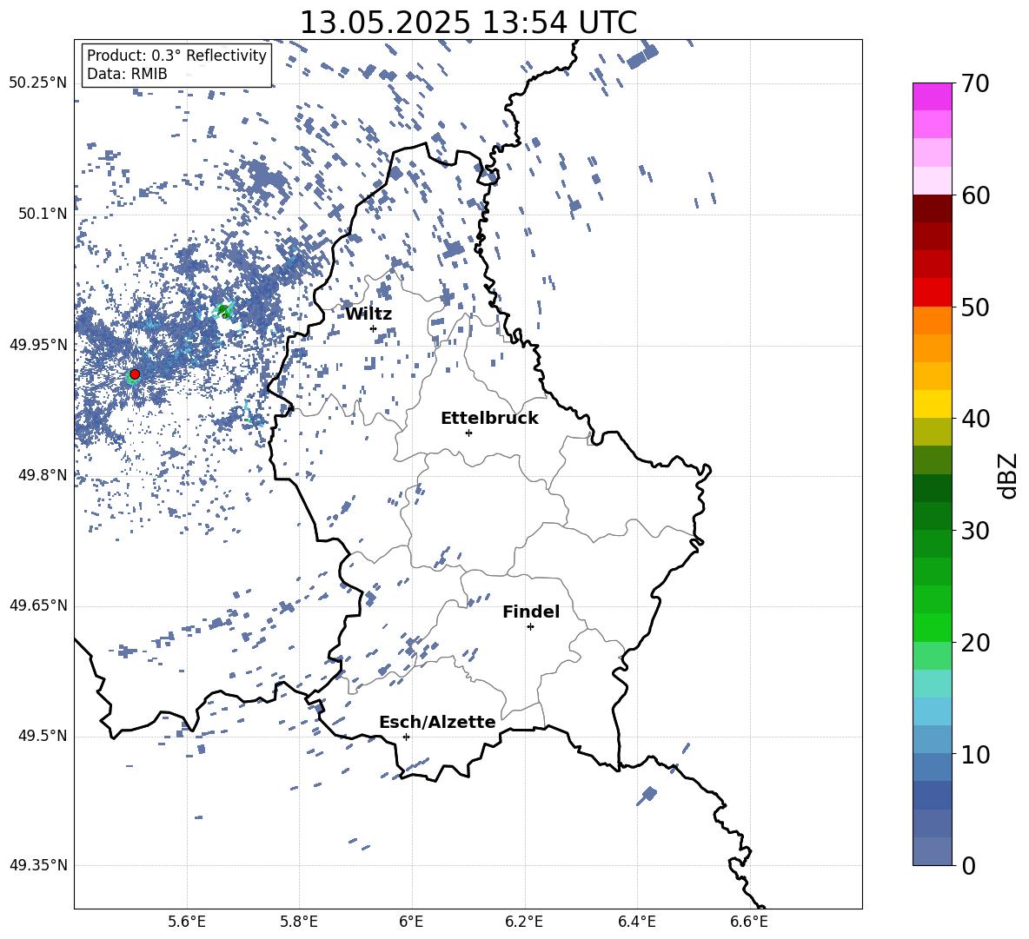The width and height of the screenshot is (1029, 939).
Task: Click the 50.1°N latitude label
Action: [x=43, y=214]
